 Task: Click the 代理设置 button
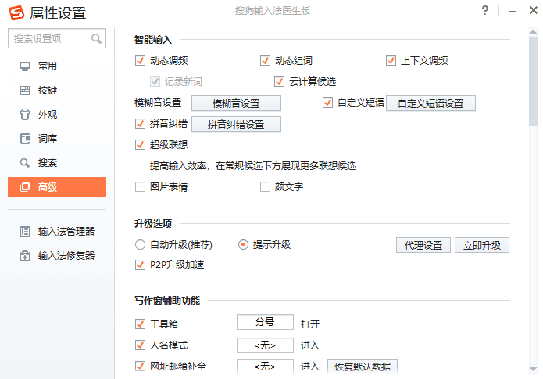click(423, 245)
